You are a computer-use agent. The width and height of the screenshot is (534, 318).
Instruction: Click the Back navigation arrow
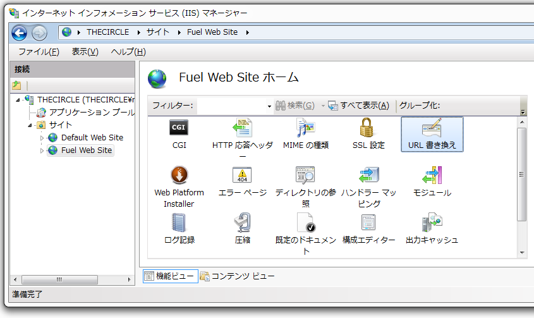click(20, 33)
